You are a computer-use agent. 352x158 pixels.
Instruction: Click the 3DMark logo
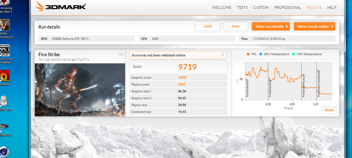(60, 6)
